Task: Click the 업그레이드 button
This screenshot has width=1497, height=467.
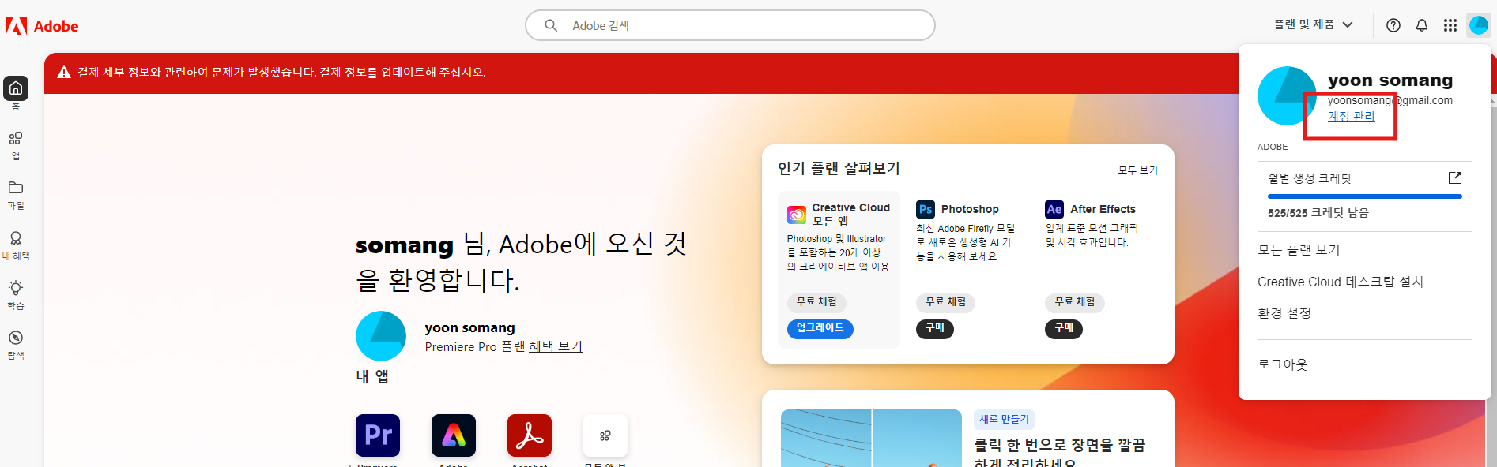Action: (820, 328)
